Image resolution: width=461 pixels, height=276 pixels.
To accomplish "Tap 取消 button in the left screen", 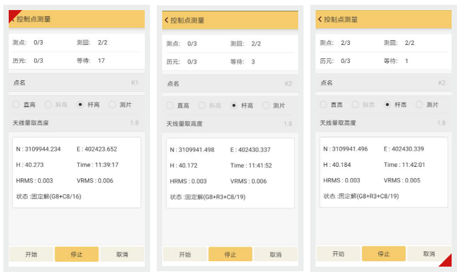I will coord(122,254).
